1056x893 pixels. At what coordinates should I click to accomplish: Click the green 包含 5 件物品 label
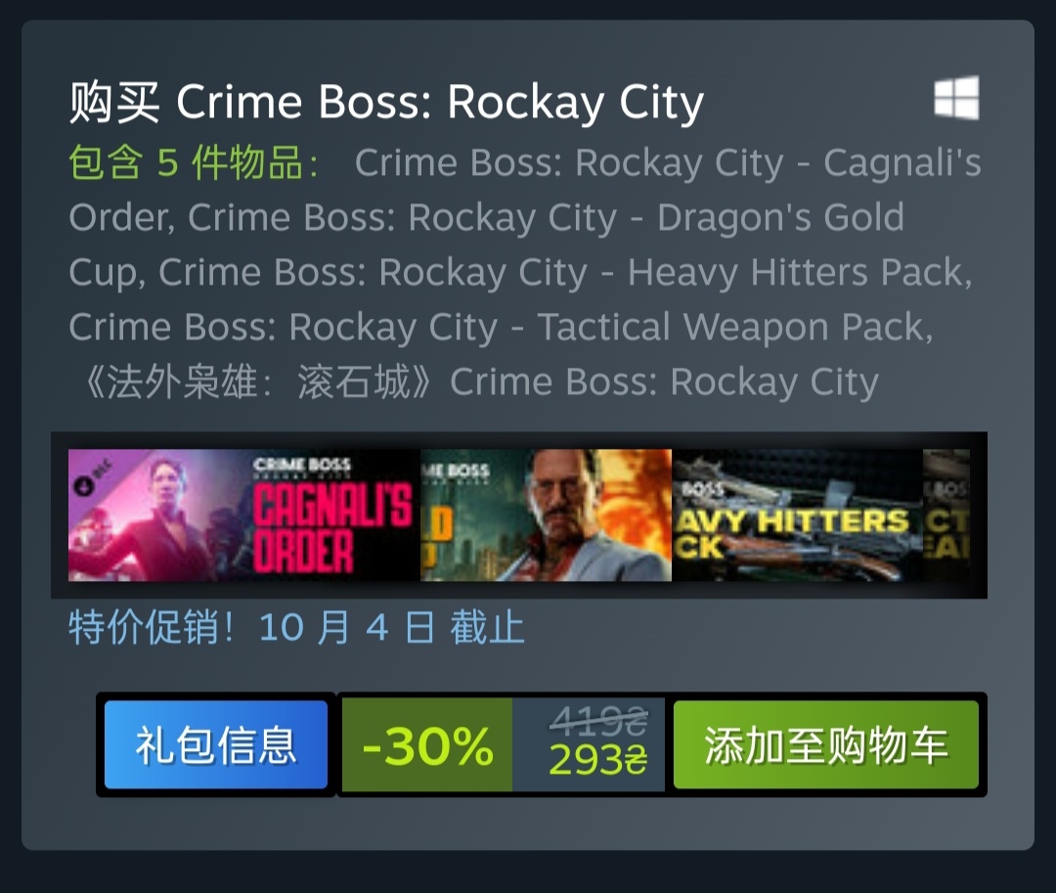click(194, 162)
